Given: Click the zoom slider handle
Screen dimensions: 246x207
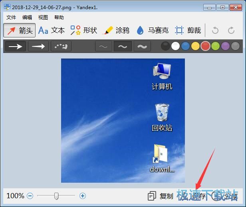Looking at the screenshot, I should pyautogui.click(x=57, y=196).
